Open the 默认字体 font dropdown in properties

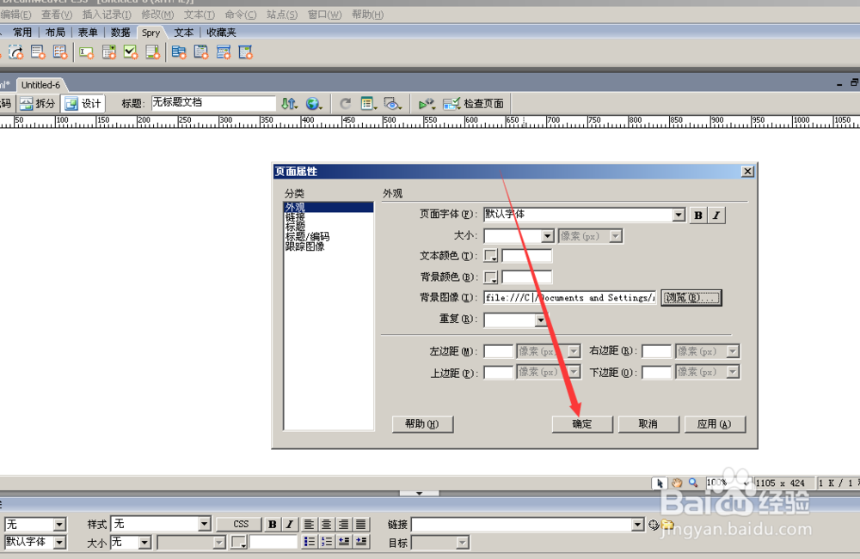(x=60, y=542)
